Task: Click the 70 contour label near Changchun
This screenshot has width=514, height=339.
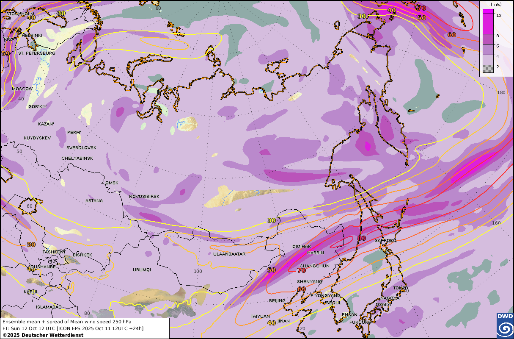Action: 302,270
